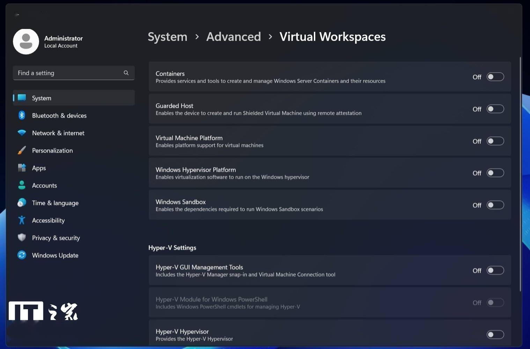The image size is (530, 349).
Task: Click the Hyper-V Settings heading
Action: point(172,247)
